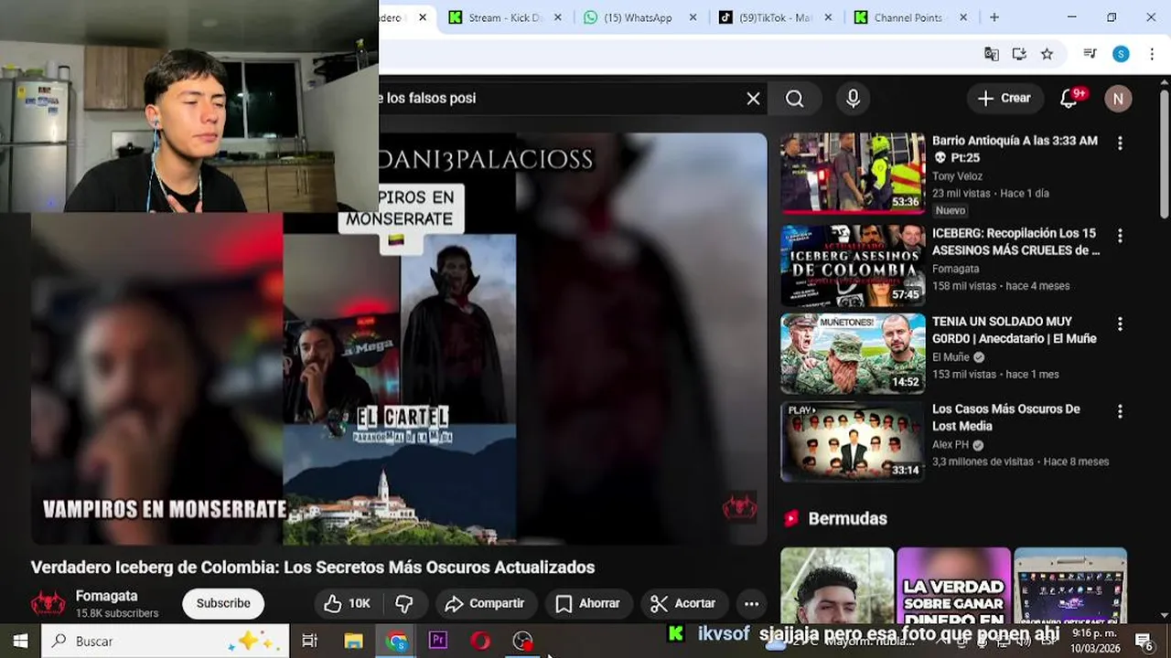Click the main video player

[399, 339]
